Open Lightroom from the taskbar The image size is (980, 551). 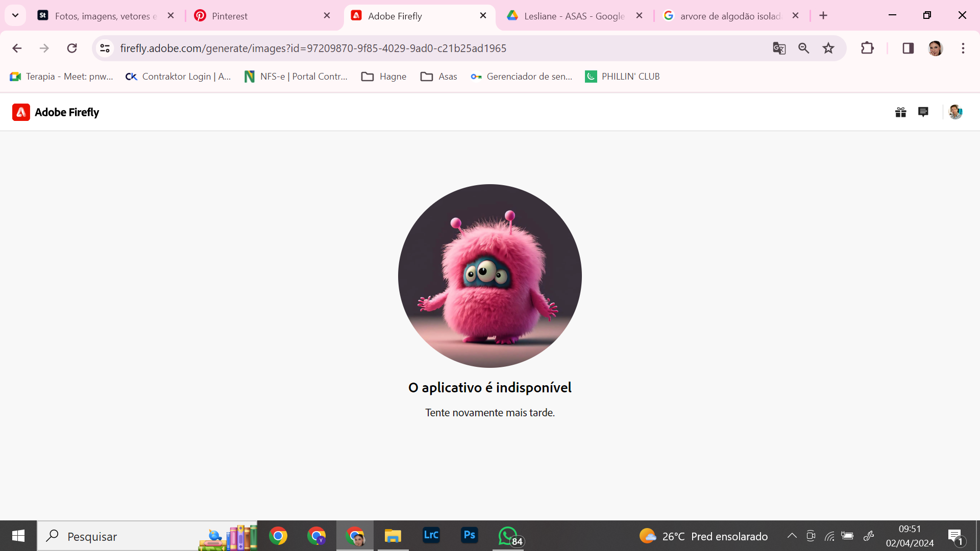pyautogui.click(x=431, y=536)
